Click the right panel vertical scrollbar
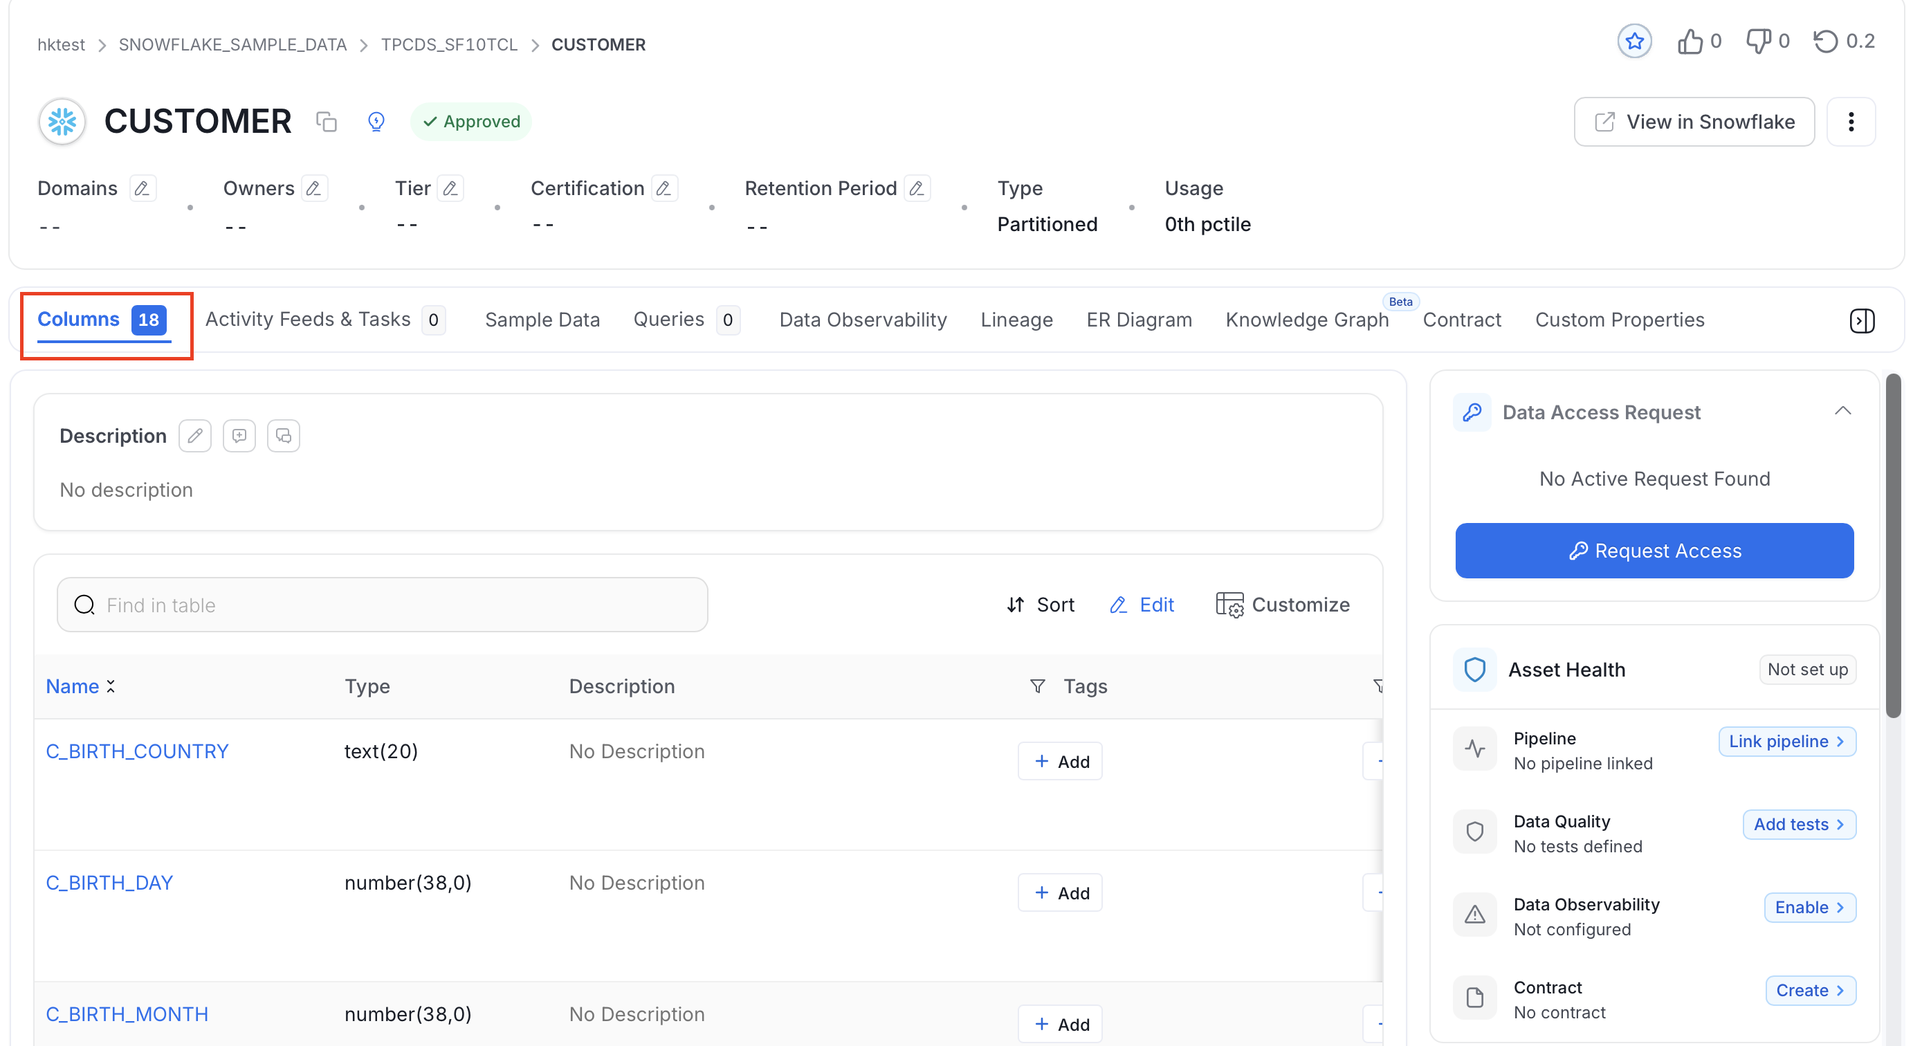 pos(1892,544)
